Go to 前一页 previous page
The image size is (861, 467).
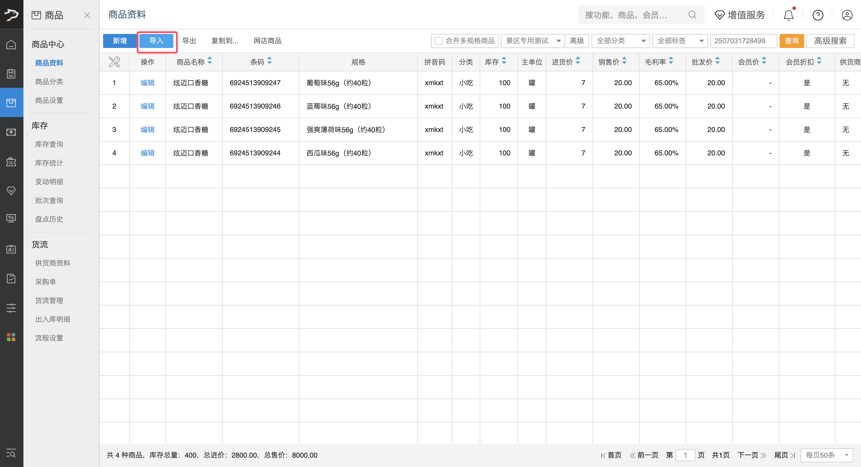click(644, 455)
